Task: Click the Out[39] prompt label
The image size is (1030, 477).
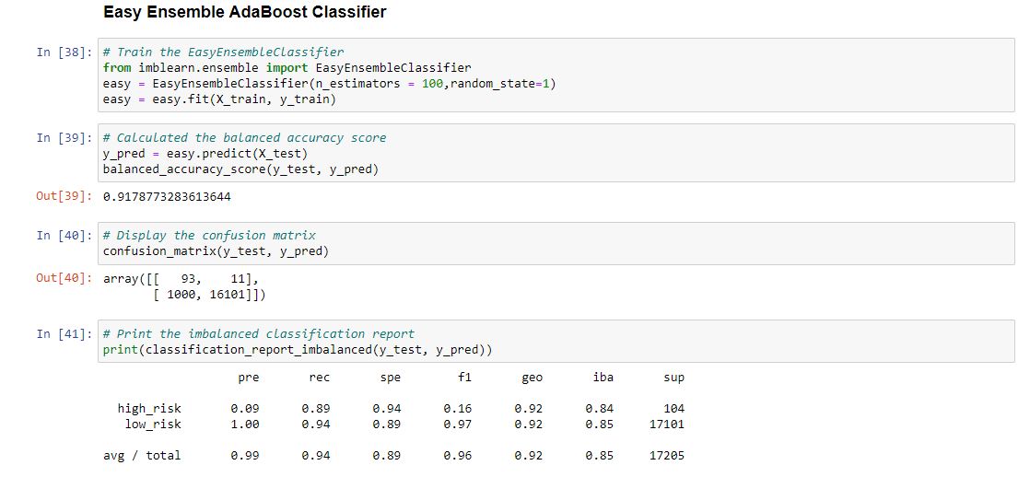Action: click(64, 196)
